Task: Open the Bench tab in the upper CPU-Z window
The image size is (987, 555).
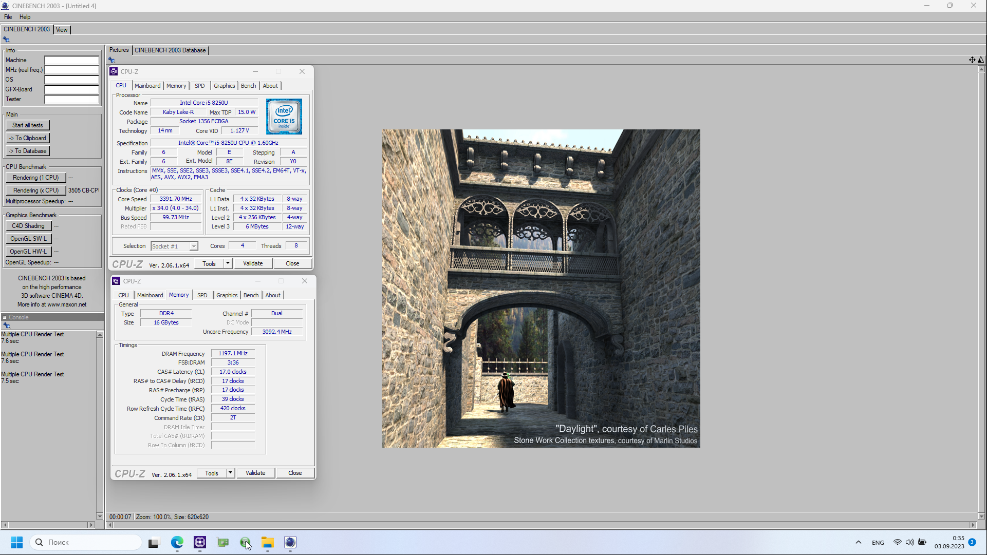Action: pyautogui.click(x=248, y=86)
